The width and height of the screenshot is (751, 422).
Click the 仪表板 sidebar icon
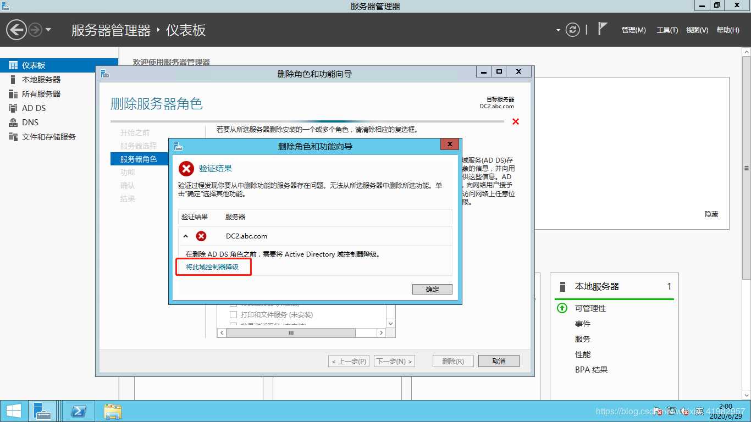(13, 65)
